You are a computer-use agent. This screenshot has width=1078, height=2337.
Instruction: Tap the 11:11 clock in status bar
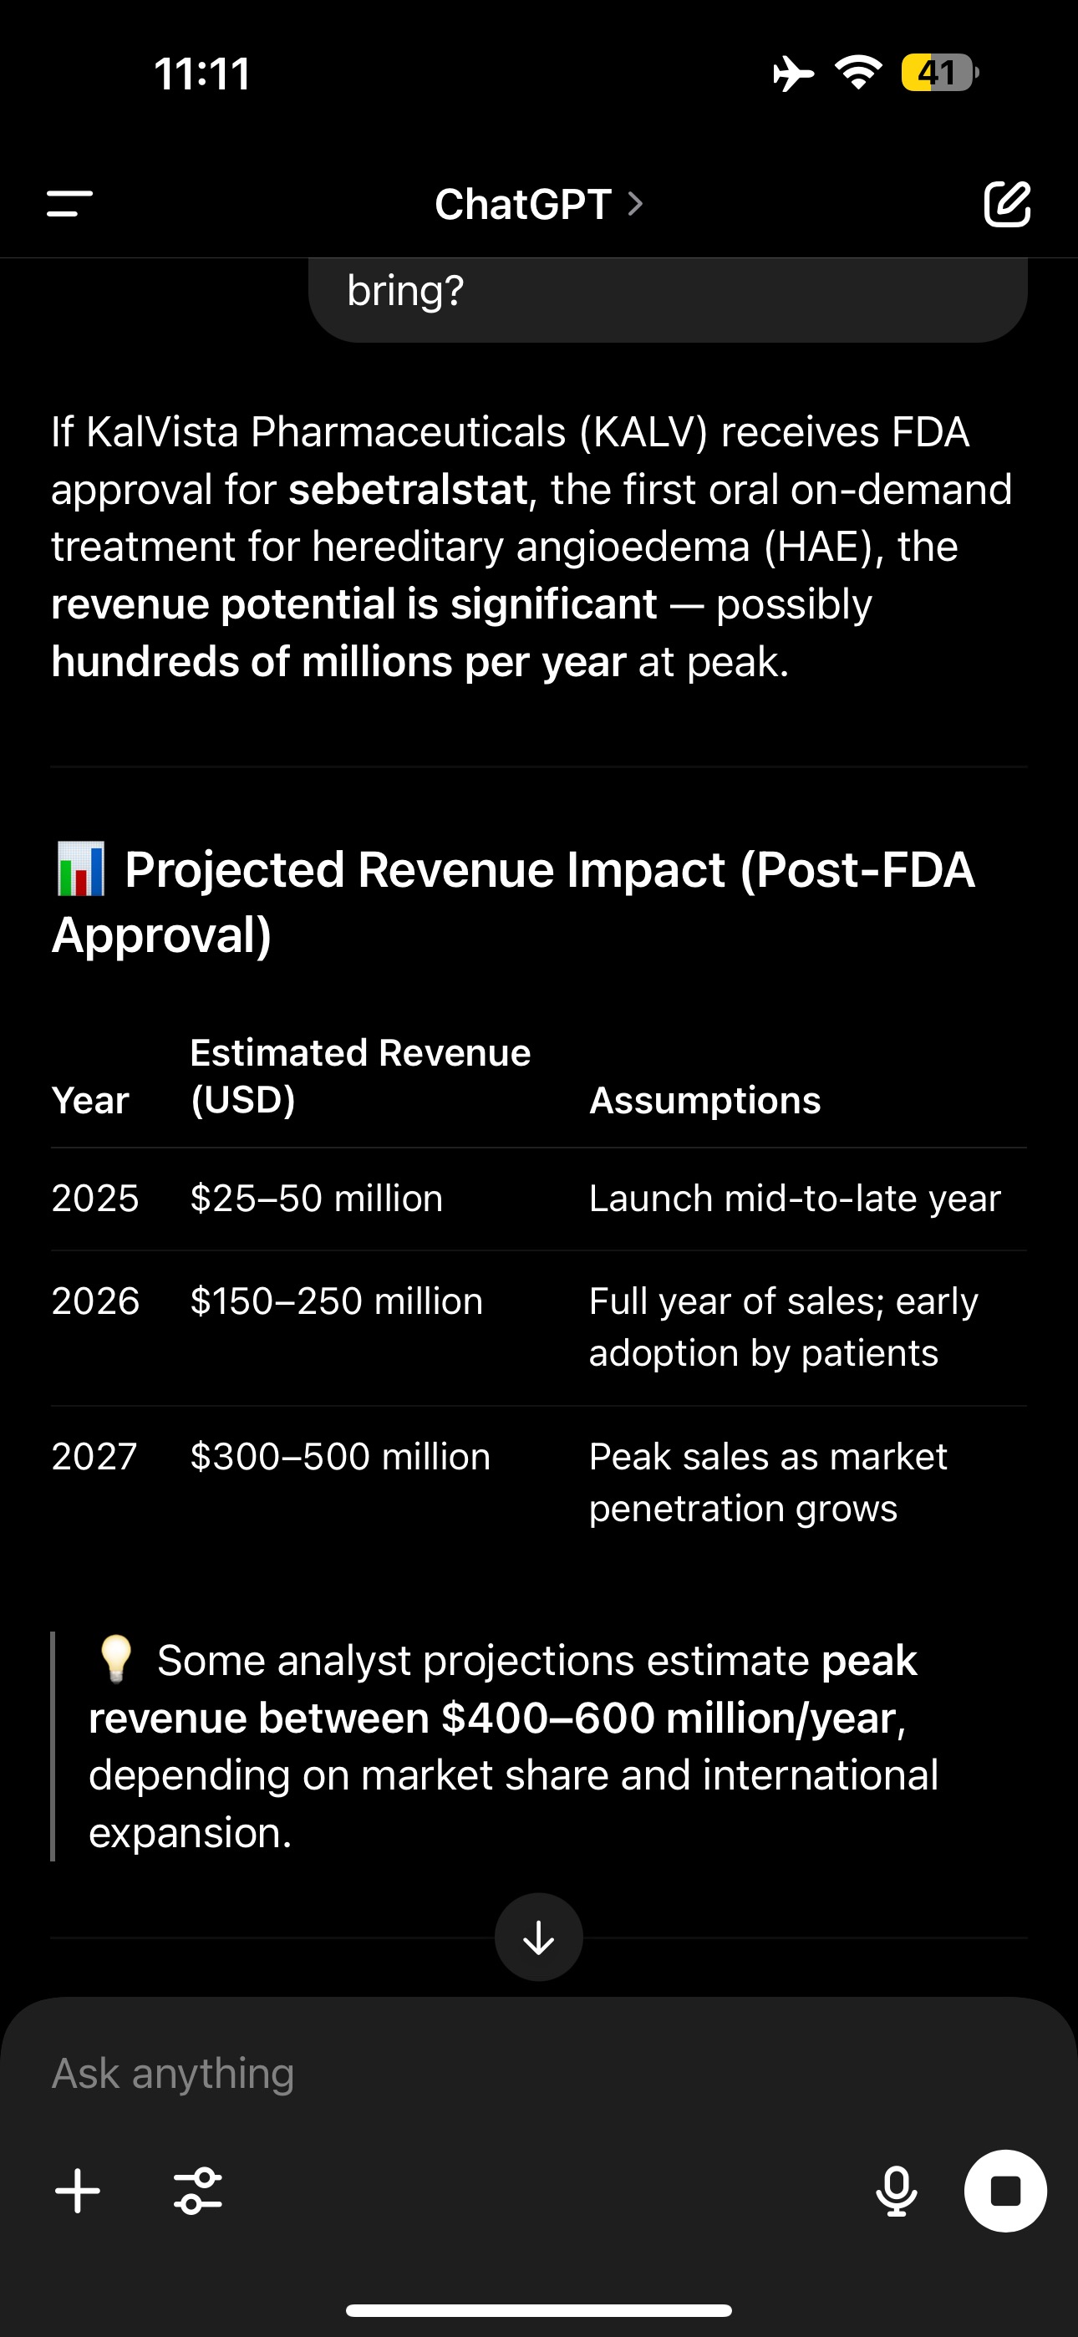(x=202, y=74)
